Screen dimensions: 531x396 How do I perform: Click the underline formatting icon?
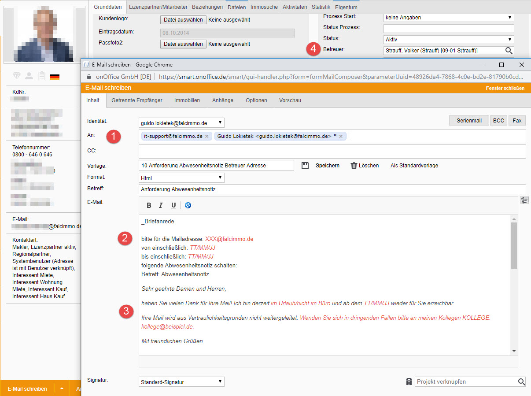click(x=173, y=205)
